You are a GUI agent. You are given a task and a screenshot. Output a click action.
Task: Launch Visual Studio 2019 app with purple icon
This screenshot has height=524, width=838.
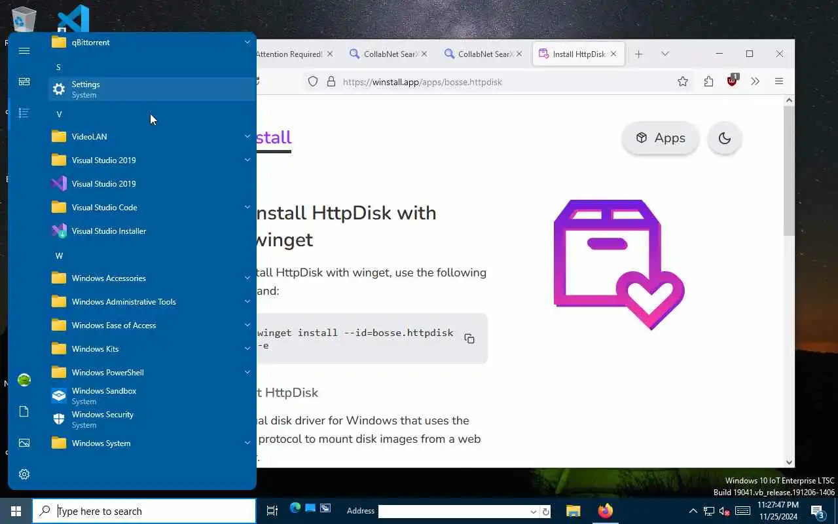151,183
